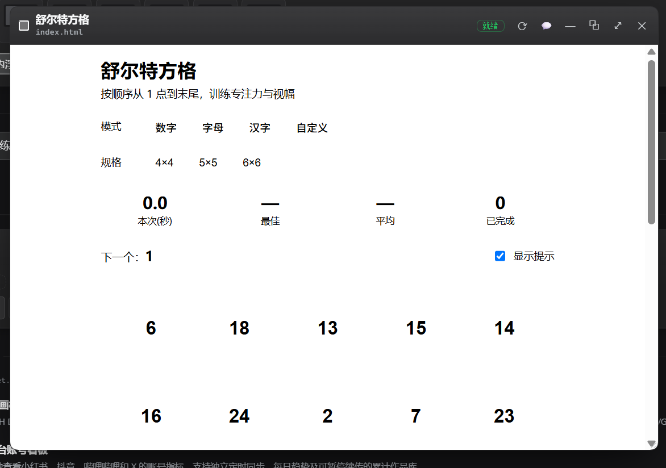Click the square icon beside the 舒尔特方格 title
Image resolution: width=666 pixels, height=468 pixels.
(24, 26)
